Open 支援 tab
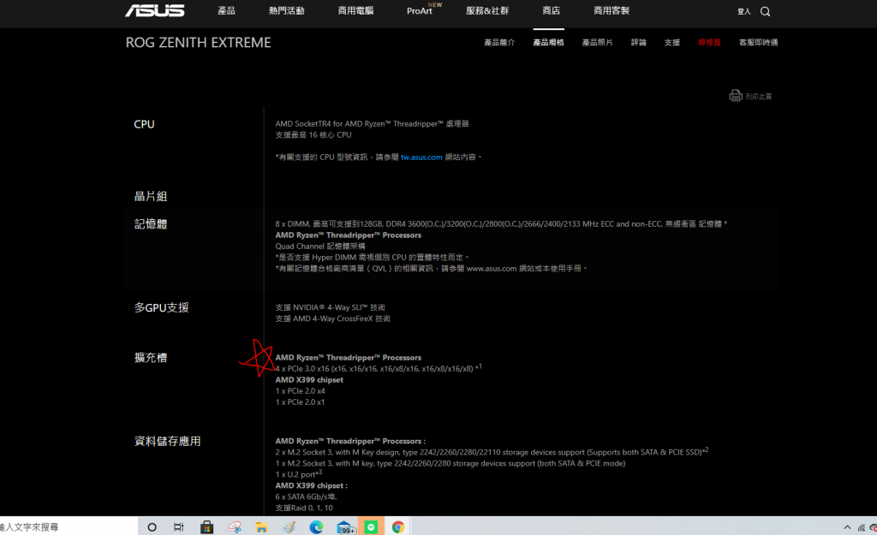The height and width of the screenshot is (535, 877). pos(671,43)
